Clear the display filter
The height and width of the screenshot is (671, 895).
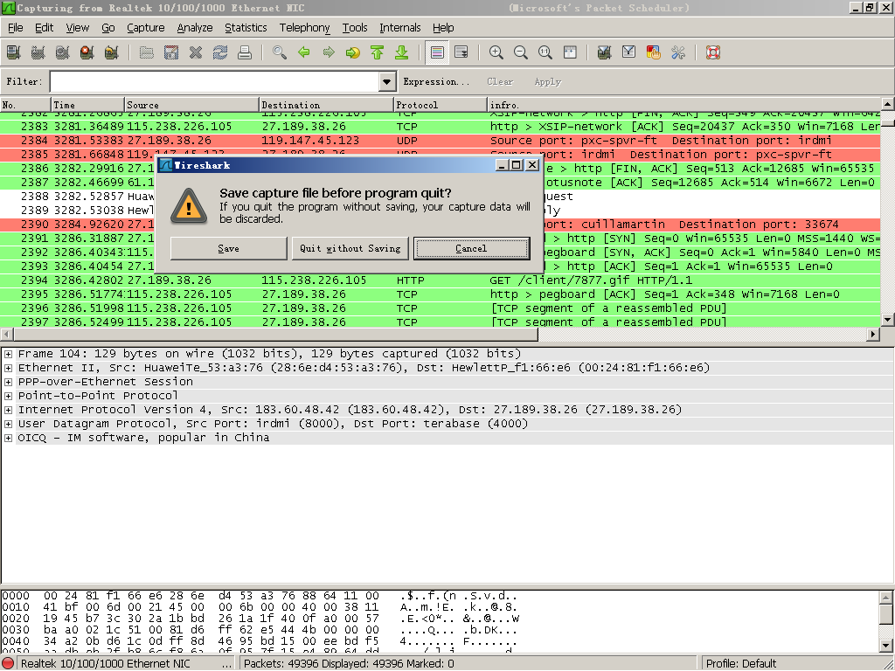click(x=500, y=81)
